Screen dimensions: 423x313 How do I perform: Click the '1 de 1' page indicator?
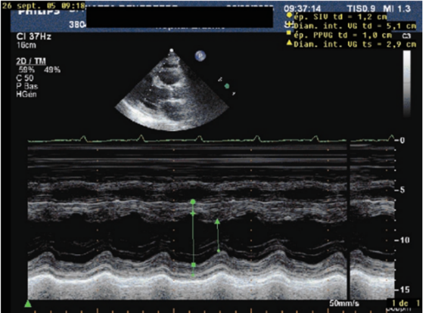[406, 302]
